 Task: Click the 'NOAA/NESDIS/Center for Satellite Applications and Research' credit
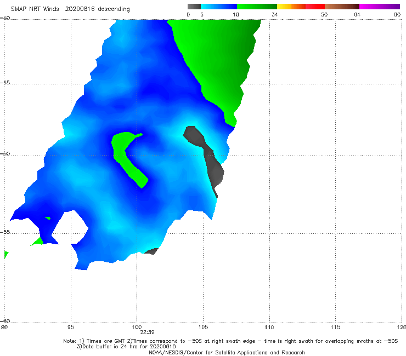click(x=227, y=352)
